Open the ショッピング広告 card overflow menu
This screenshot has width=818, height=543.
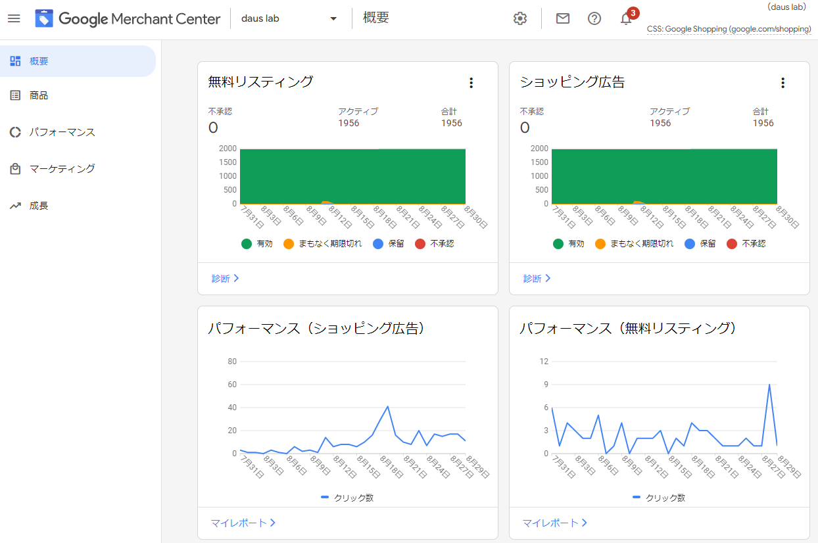pyautogui.click(x=782, y=83)
